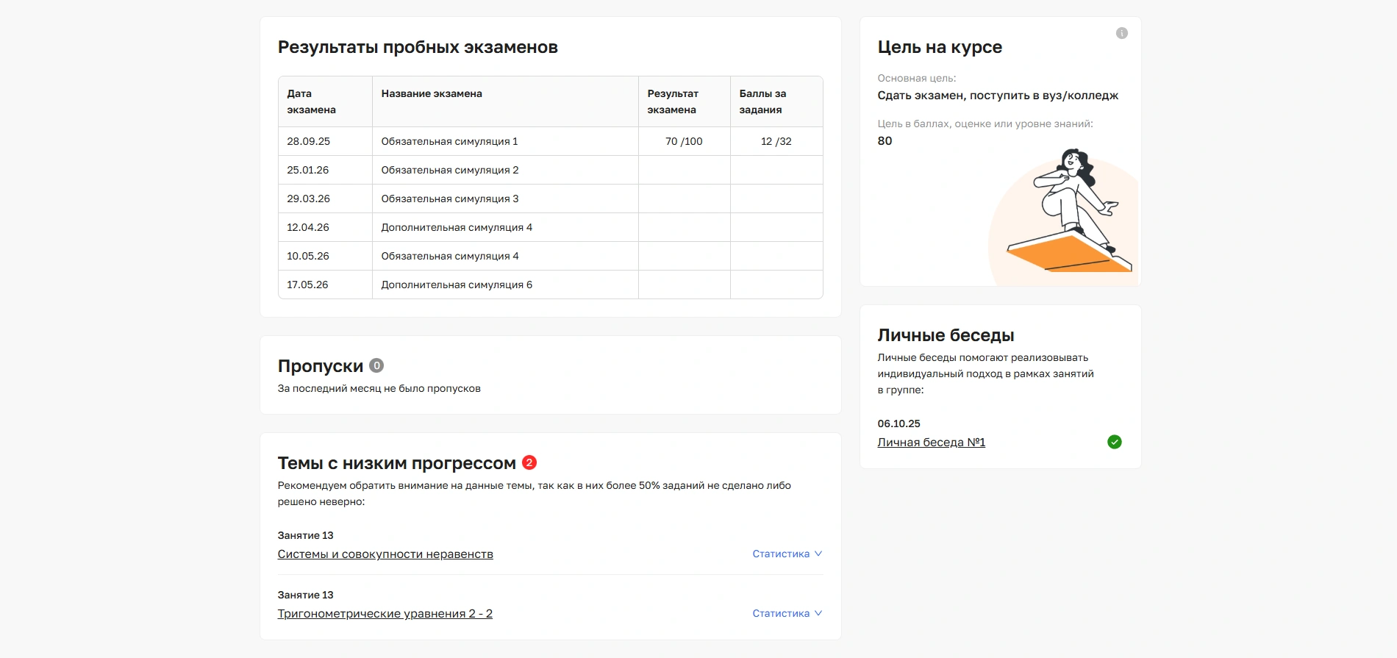Click the target score value 80
Screen dimensions: 1397x658
coord(885,141)
